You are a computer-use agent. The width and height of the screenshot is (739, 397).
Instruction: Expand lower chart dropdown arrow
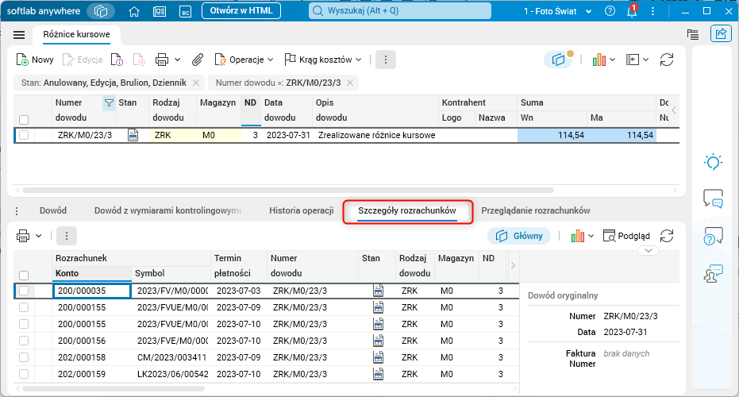click(x=591, y=236)
